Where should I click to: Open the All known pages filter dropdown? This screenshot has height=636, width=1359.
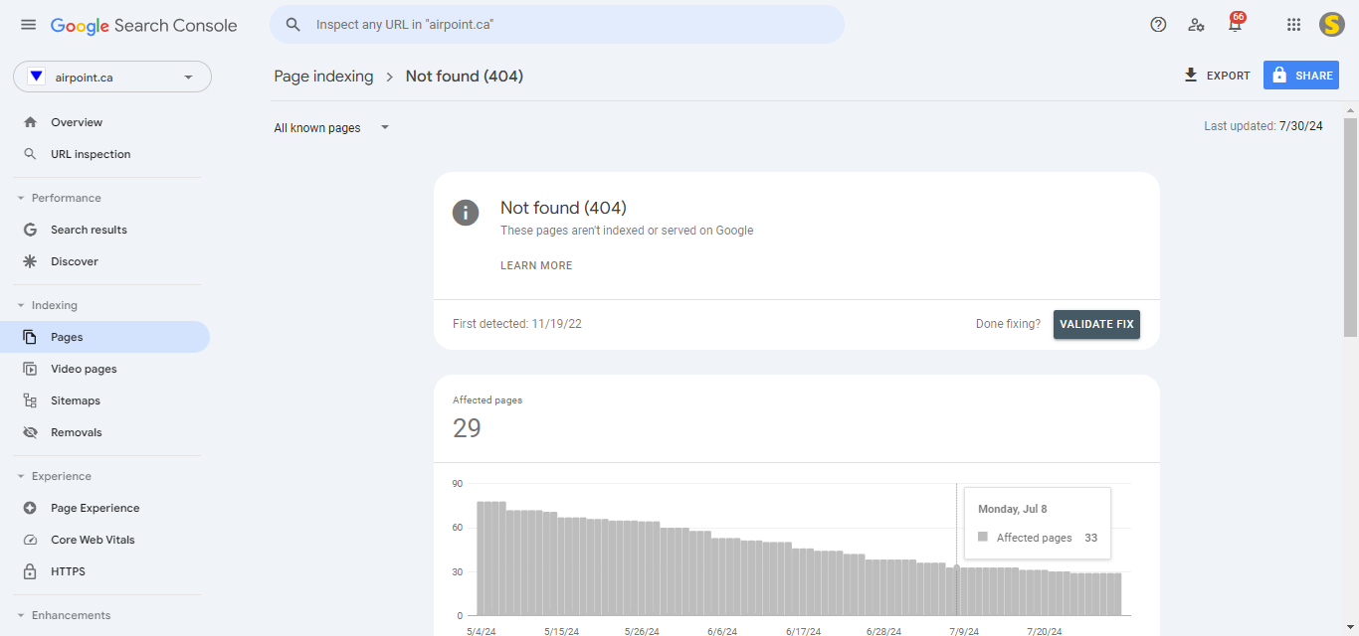pyautogui.click(x=331, y=127)
